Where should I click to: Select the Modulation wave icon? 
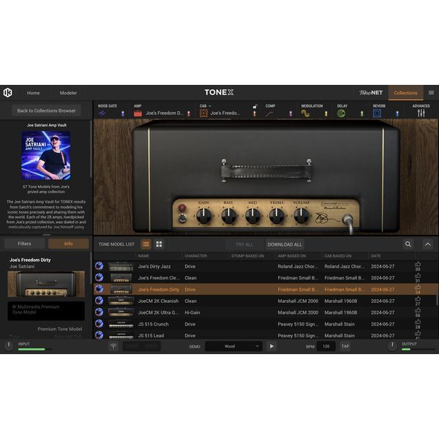(305, 113)
